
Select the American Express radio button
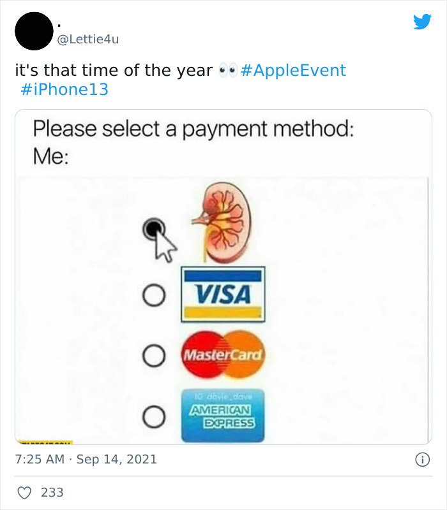tap(152, 416)
